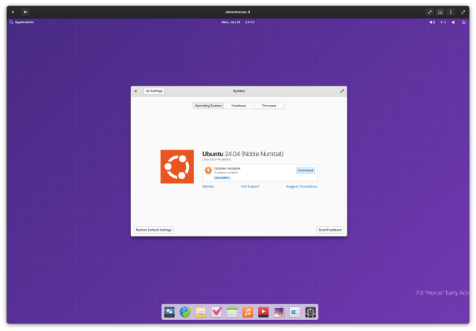476x331 pixels.
Task: Launch the Web browser from the dock
Action: click(185, 312)
